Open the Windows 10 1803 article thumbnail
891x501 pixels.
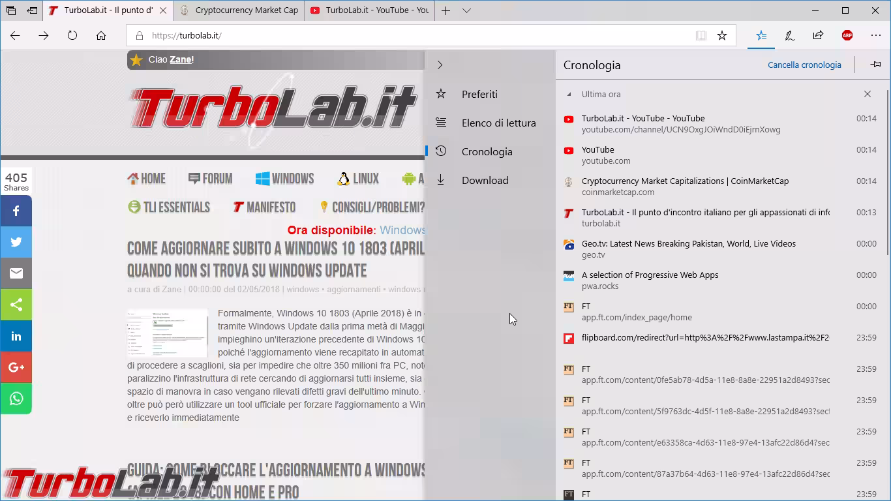point(168,333)
